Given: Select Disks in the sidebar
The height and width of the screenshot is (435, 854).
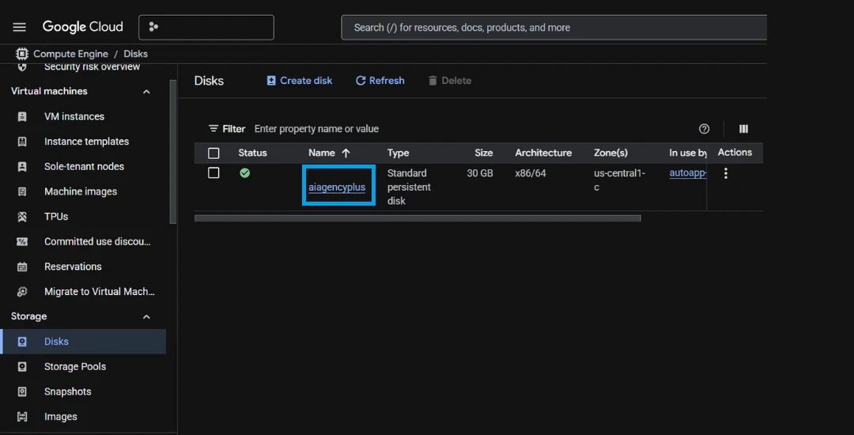Looking at the screenshot, I should point(83,342).
